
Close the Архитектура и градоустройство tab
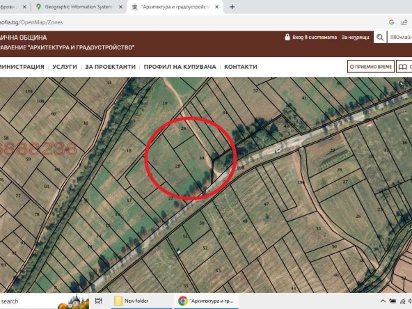pyautogui.click(x=216, y=7)
